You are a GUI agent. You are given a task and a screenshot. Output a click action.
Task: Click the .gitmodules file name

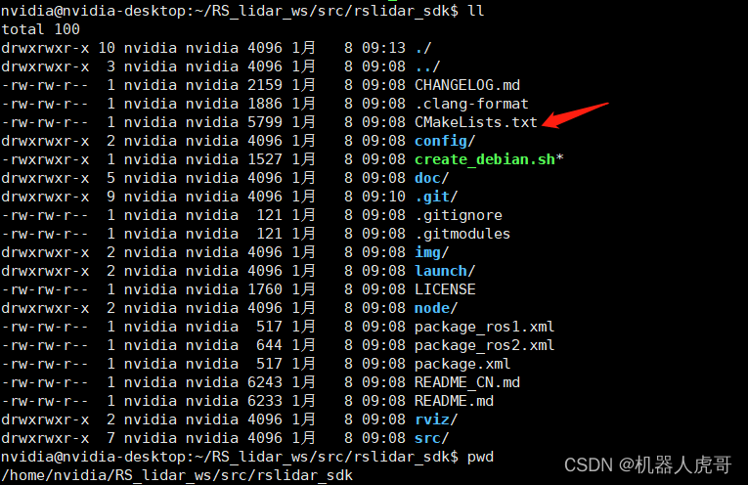[x=462, y=234]
